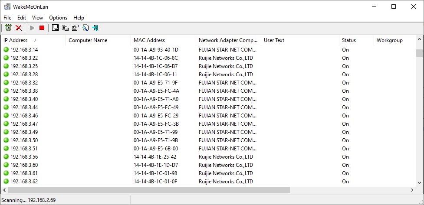
Task: Click the gray Start Scanning play icon
Action: [x=32, y=28]
